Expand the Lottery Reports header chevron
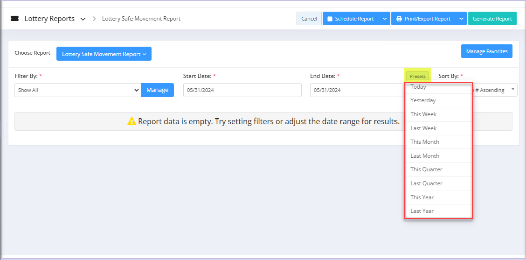 pos(83,19)
